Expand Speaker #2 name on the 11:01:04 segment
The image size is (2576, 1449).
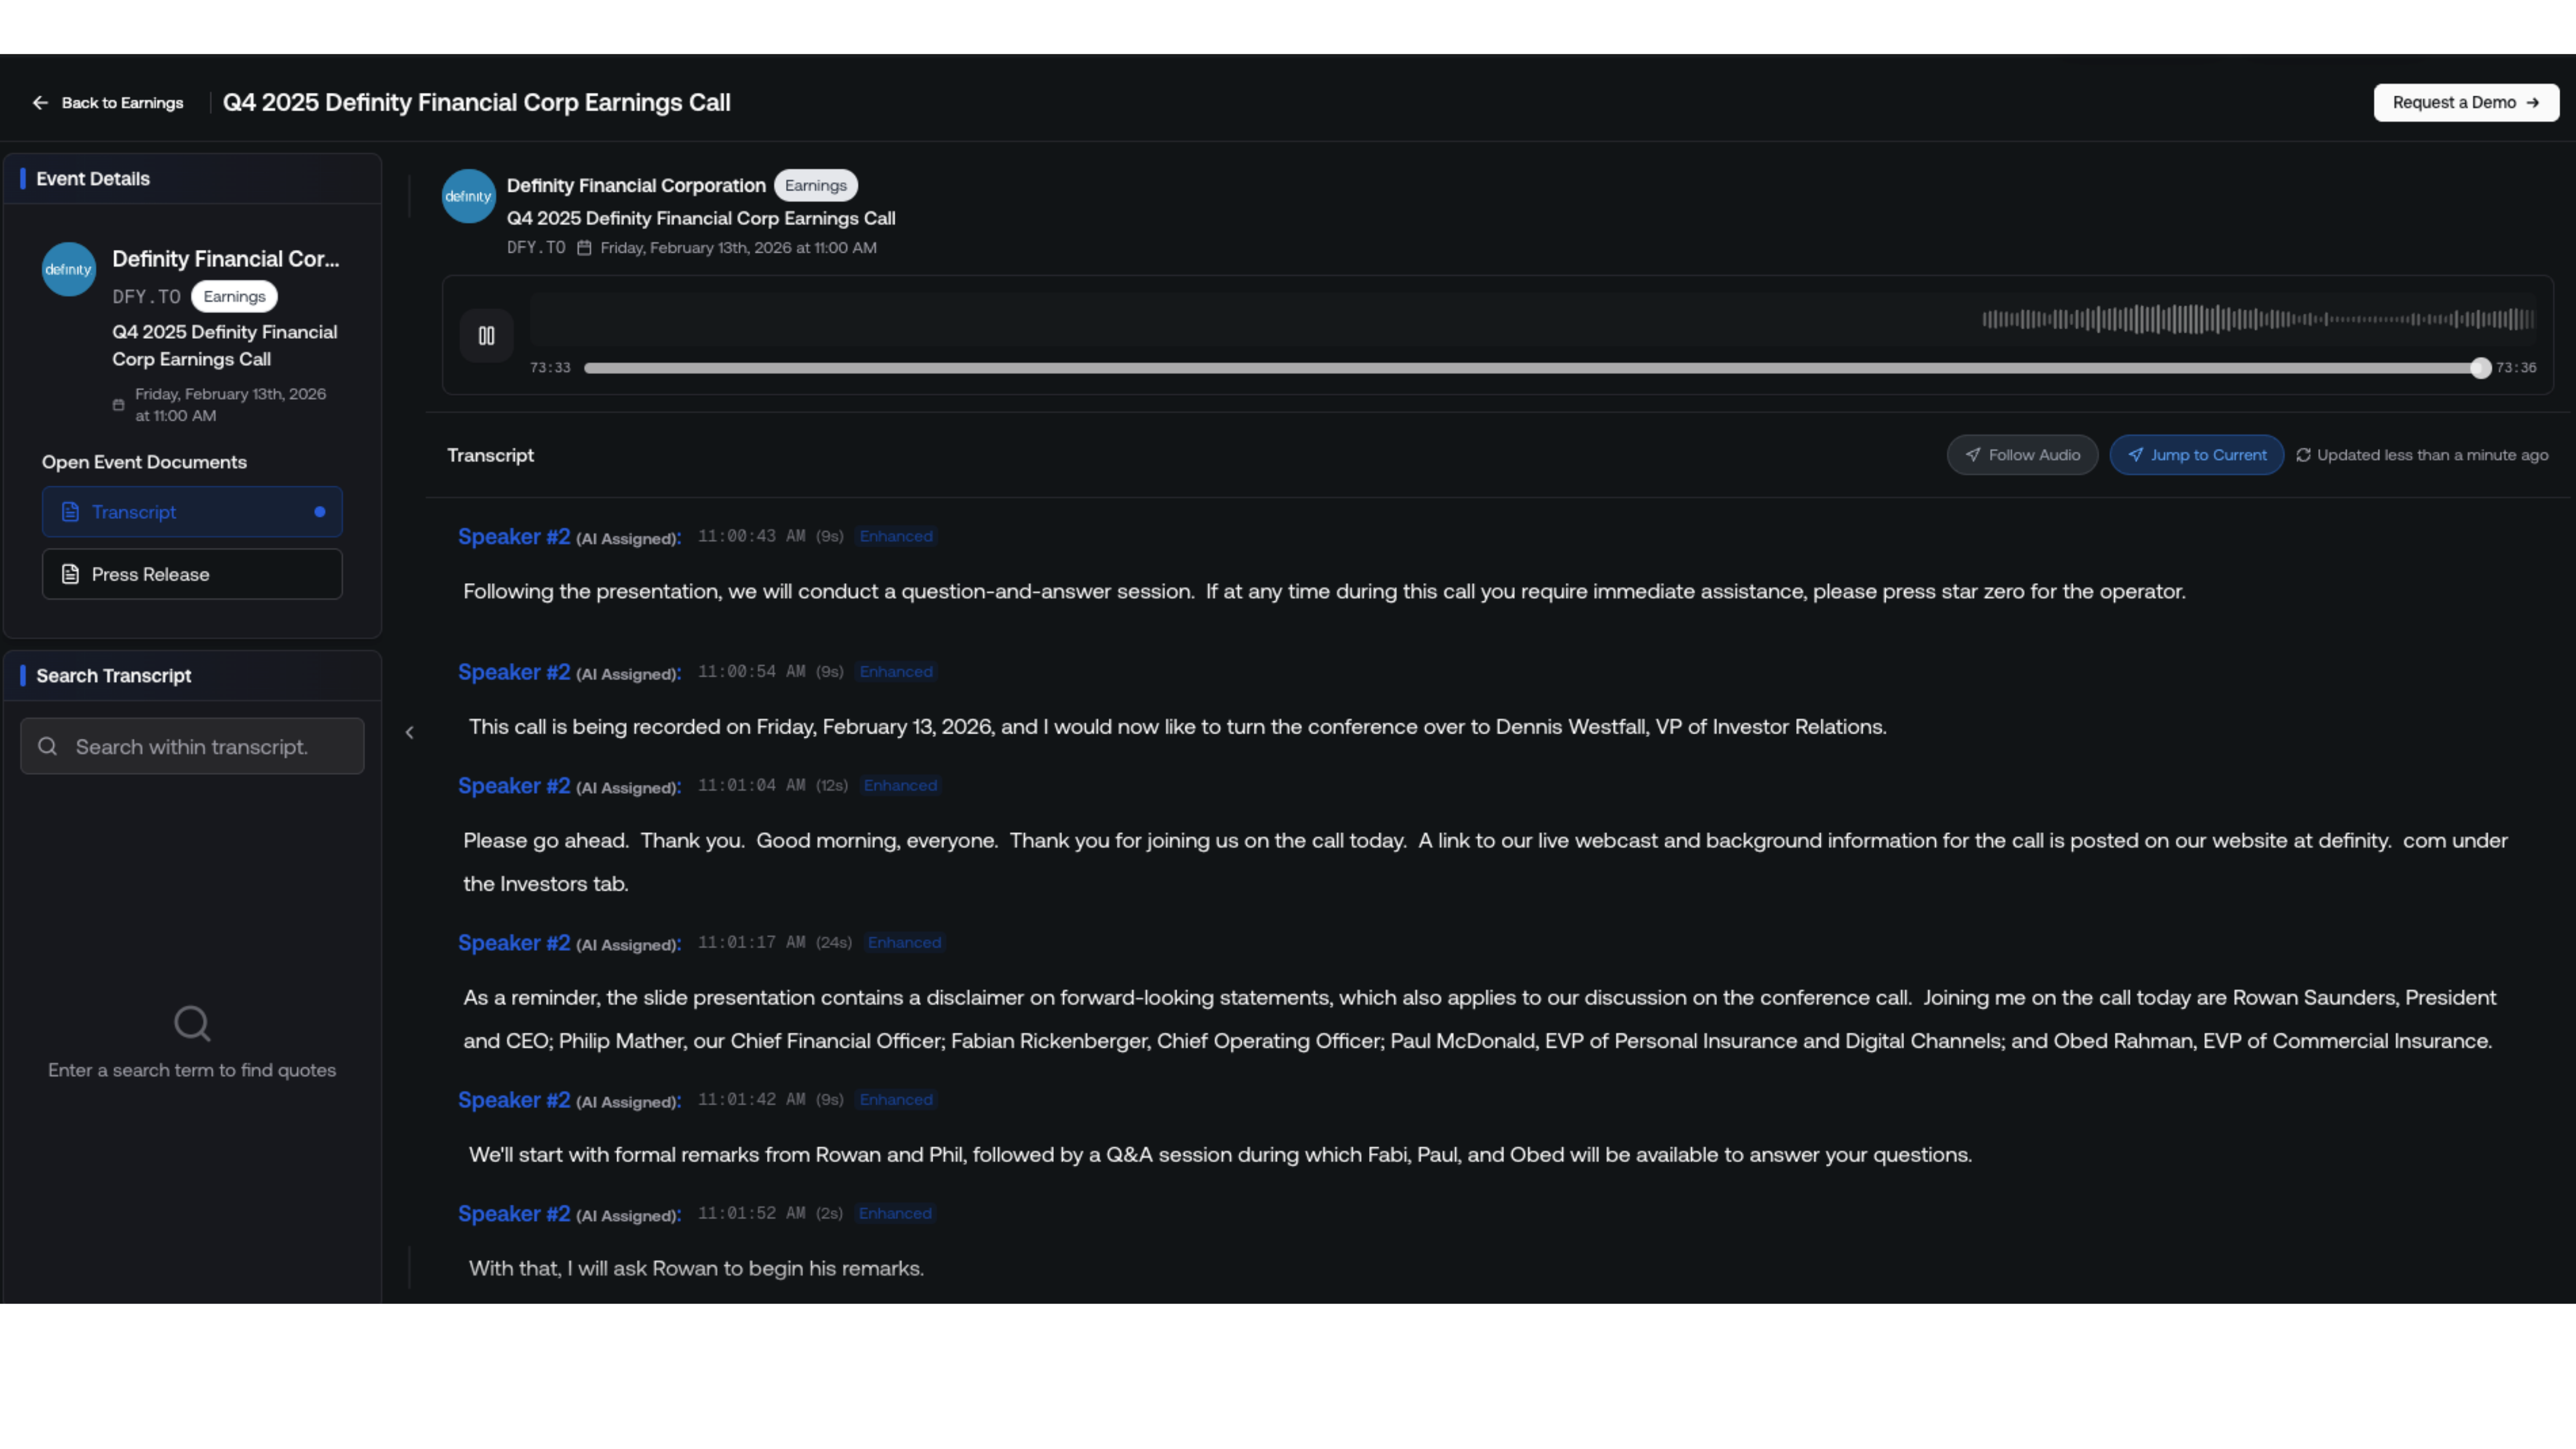pos(514,786)
